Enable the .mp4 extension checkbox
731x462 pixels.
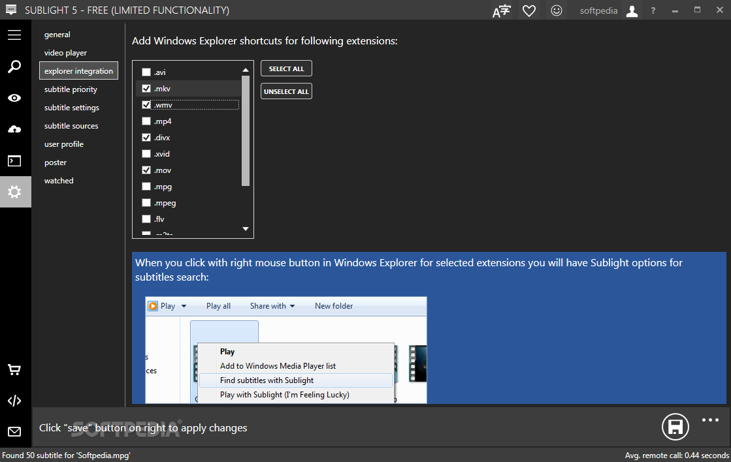click(146, 121)
